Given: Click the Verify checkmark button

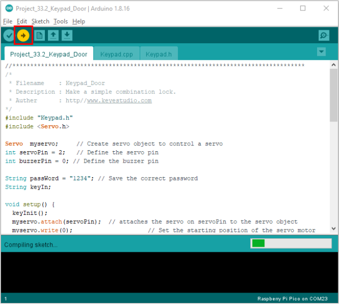Looking at the screenshot, I should click(9, 35).
